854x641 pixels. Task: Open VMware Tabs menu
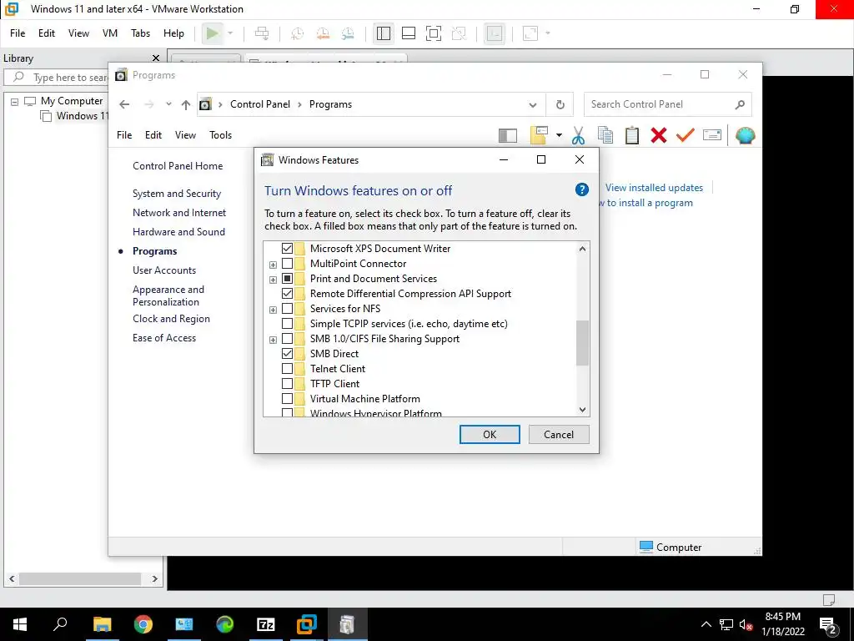140,33
